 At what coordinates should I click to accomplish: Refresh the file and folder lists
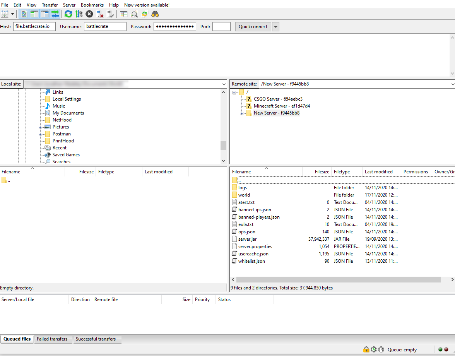tap(68, 14)
